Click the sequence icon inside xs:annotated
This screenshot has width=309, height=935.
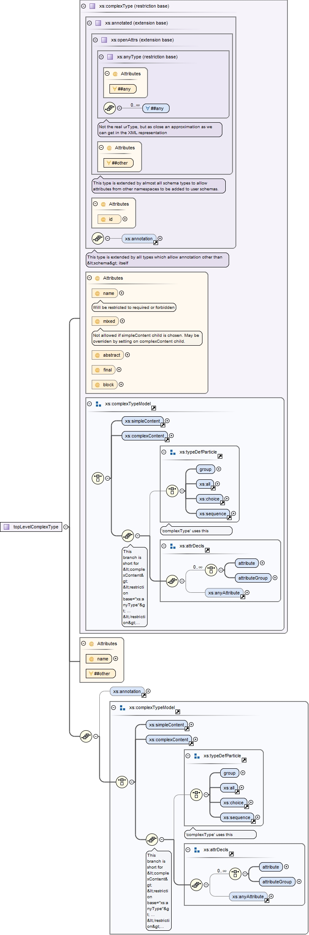tap(98, 239)
